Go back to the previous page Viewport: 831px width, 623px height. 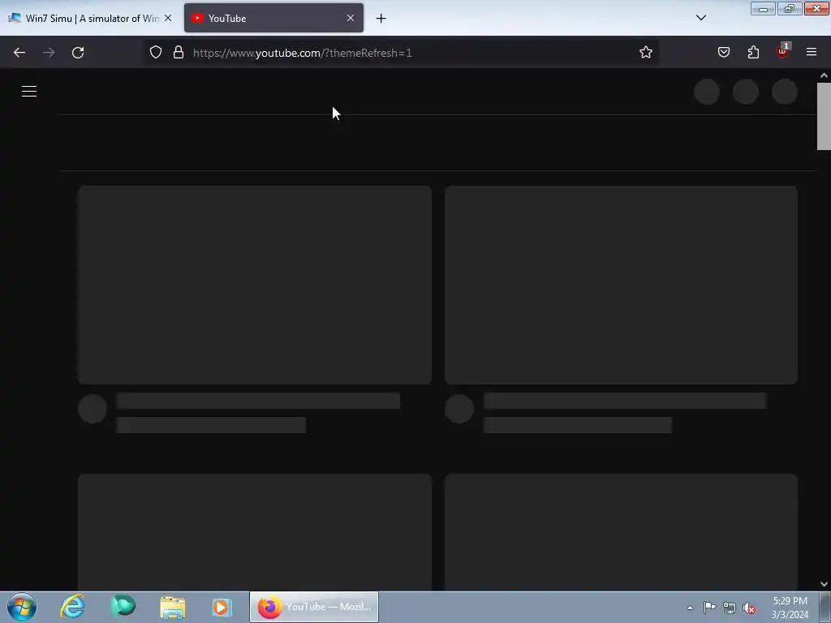[x=19, y=53]
